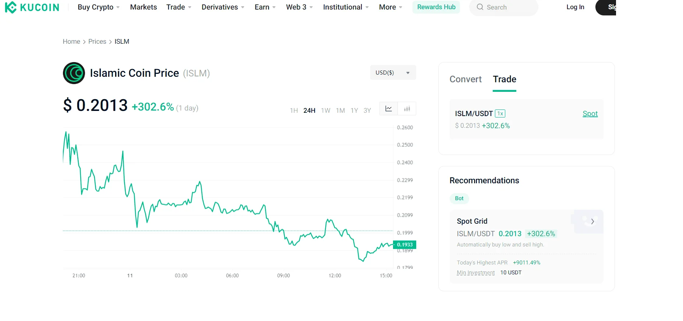Screen dimensions: 683x321
Task: Select the 1Y timeframe
Action: [354, 111]
